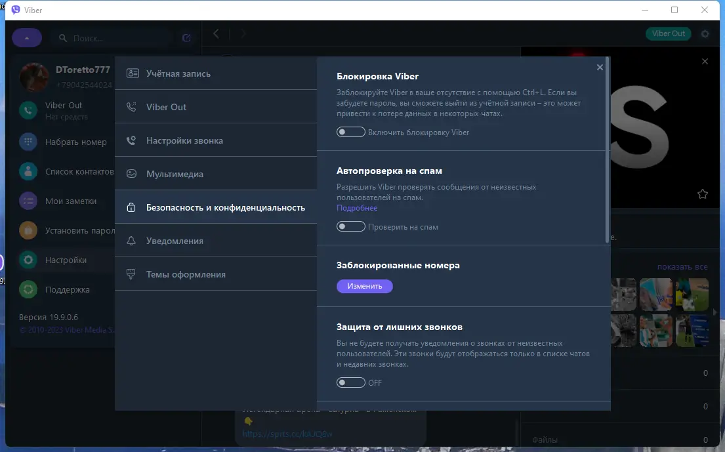
Task: Go back with the left chevron arrow
Action: [x=216, y=33]
